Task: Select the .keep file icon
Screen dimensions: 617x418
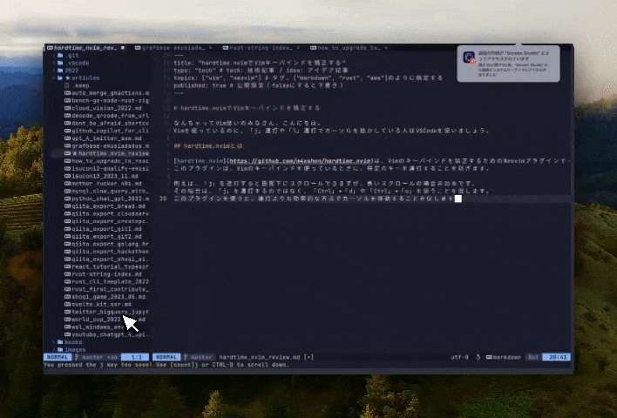Action: point(67,85)
